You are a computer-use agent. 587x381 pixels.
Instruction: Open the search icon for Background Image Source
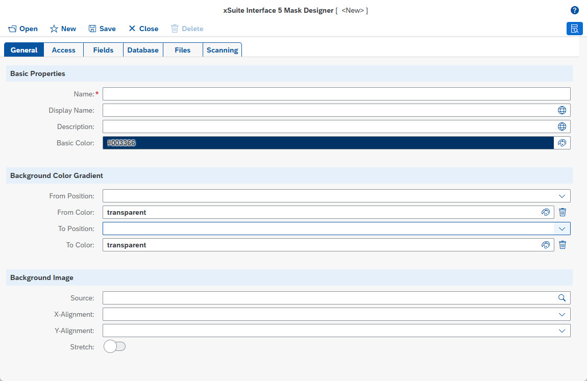(x=562, y=298)
